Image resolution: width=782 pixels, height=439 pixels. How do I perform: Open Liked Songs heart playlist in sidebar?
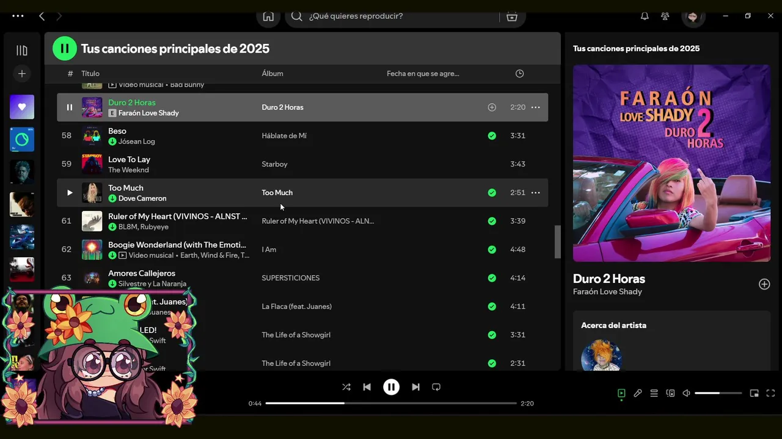(22, 107)
